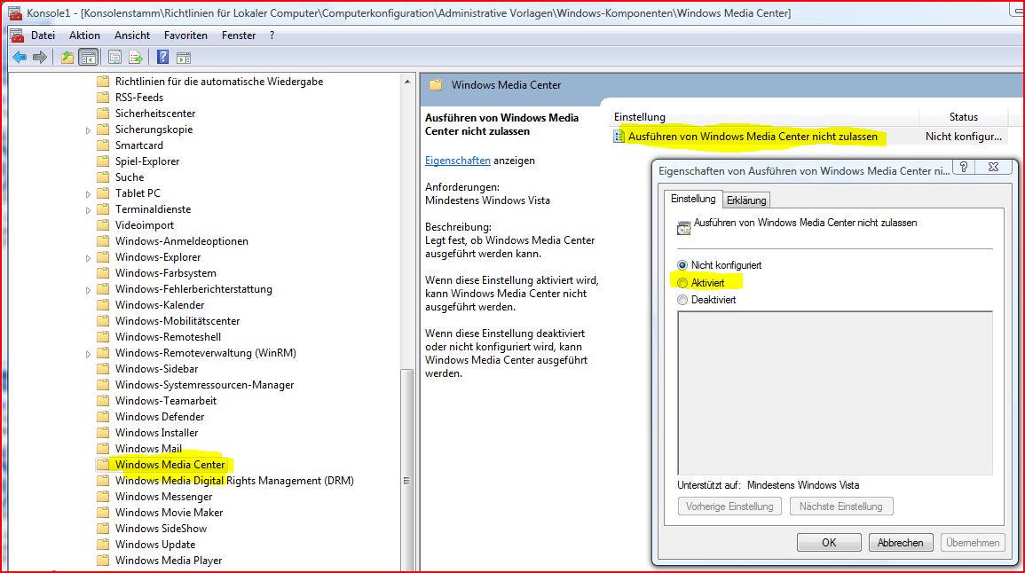Select the Aktiviert radio button
This screenshot has height=573, width=1025.
(x=682, y=283)
